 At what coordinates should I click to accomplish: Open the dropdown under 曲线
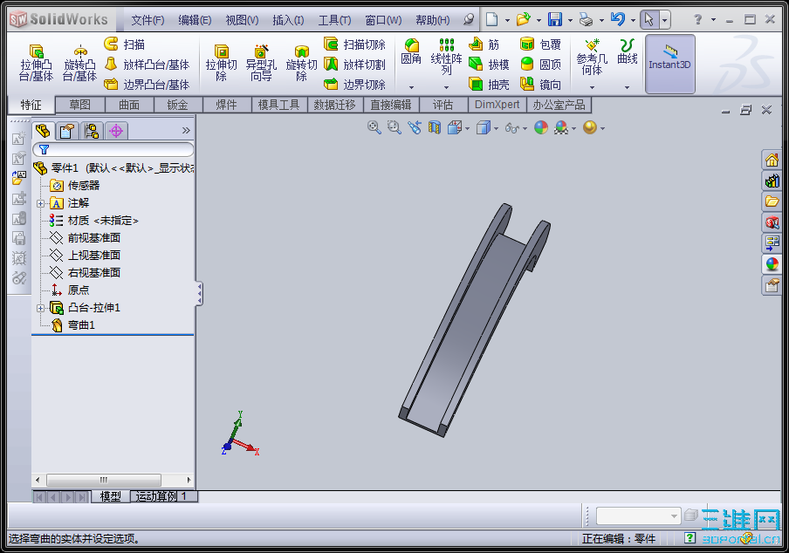(627, 87)
